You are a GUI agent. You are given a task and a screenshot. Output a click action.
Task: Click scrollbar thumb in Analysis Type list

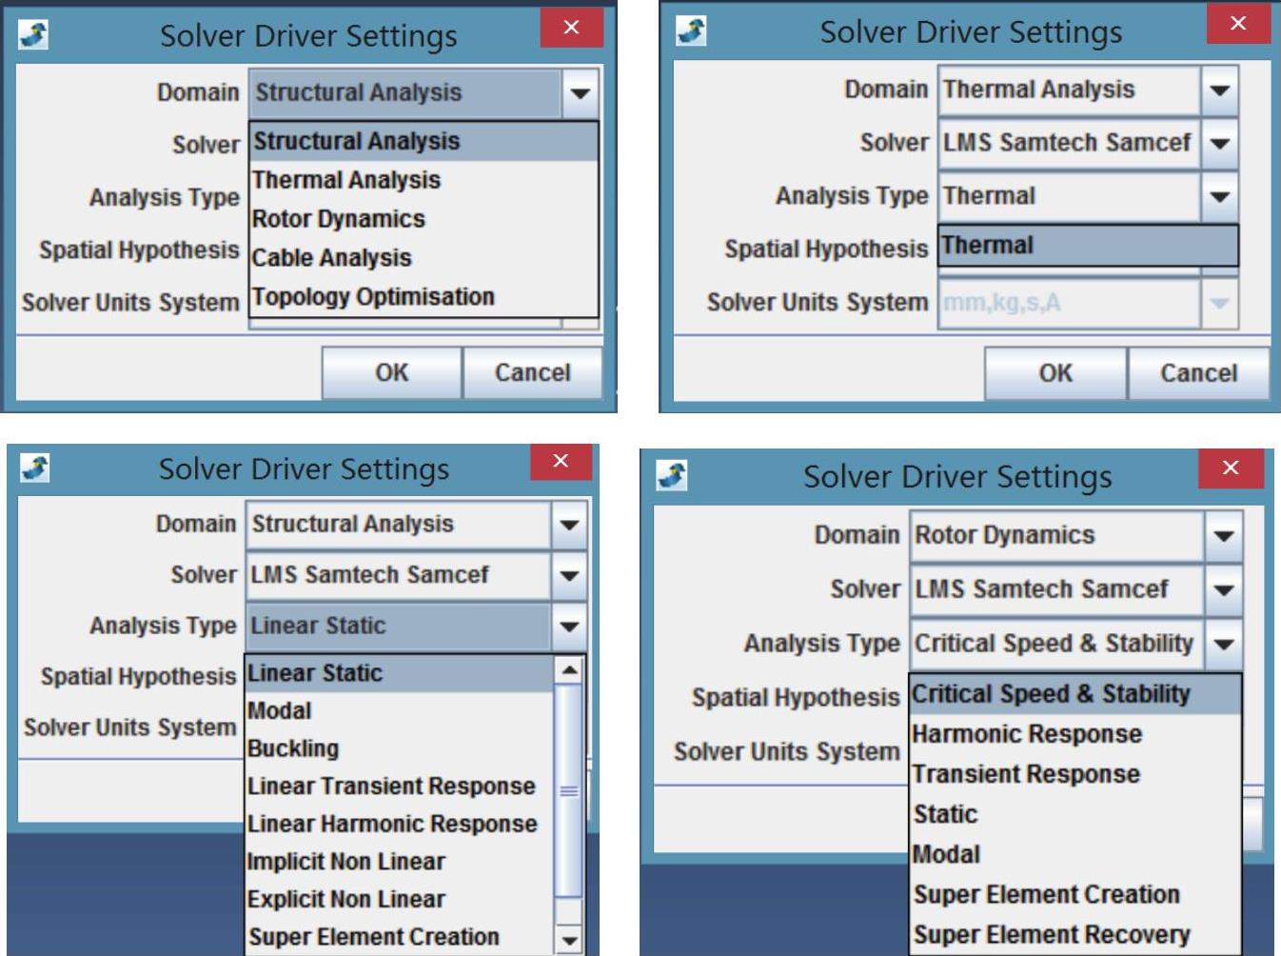(x=569, y=789)
